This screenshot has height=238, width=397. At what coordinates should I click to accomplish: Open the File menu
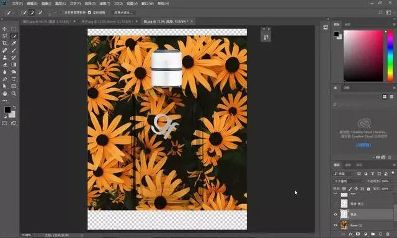tap(17, 4)
